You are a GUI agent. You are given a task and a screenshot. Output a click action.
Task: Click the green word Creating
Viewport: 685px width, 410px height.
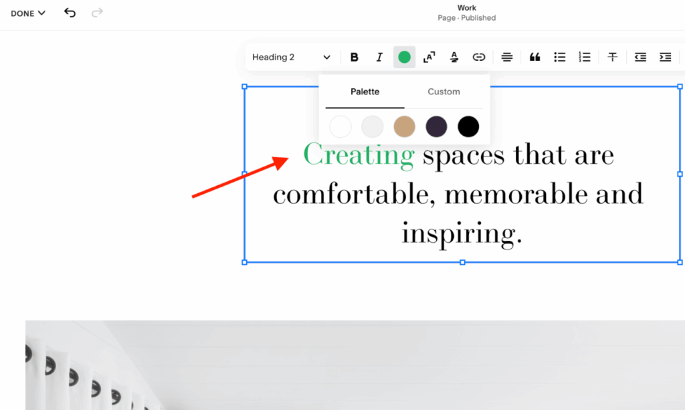[359, 155]
